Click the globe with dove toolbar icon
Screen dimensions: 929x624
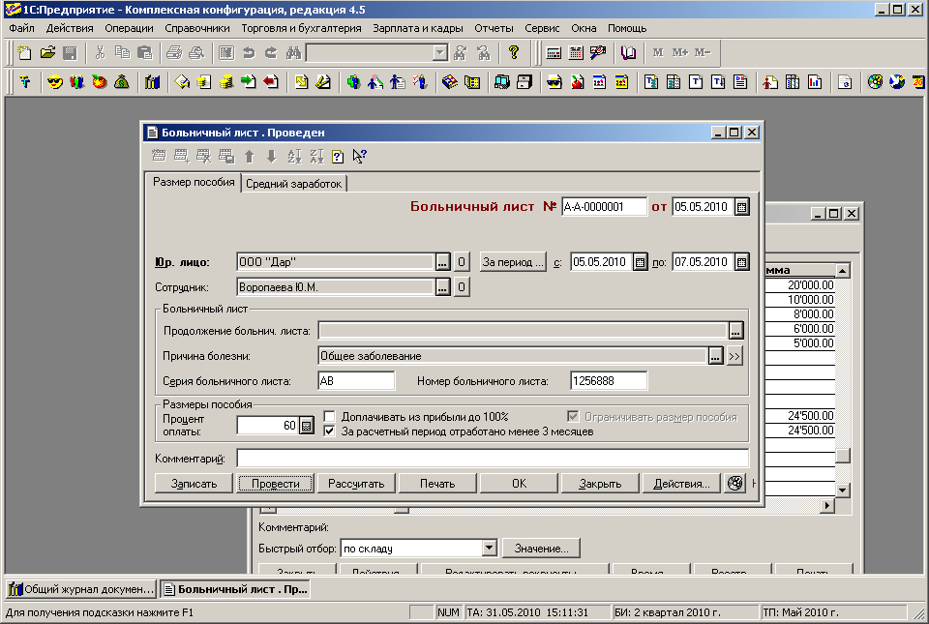point(897,81)
